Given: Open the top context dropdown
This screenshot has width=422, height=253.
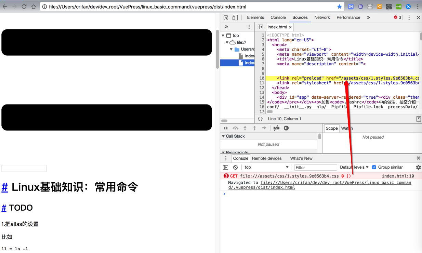Looking at the screenshot, I should point(266,167).
